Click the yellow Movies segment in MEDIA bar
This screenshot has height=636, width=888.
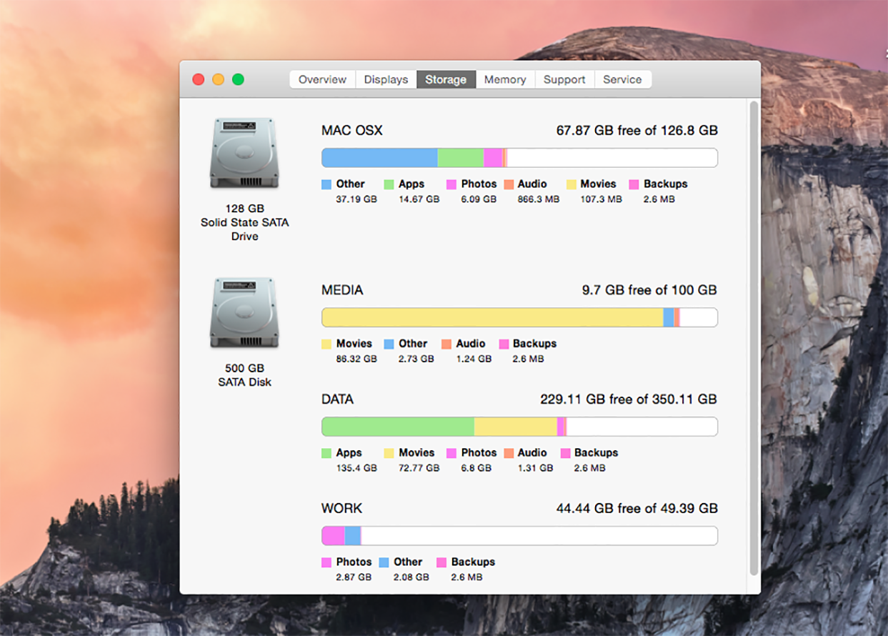point(492,318)
